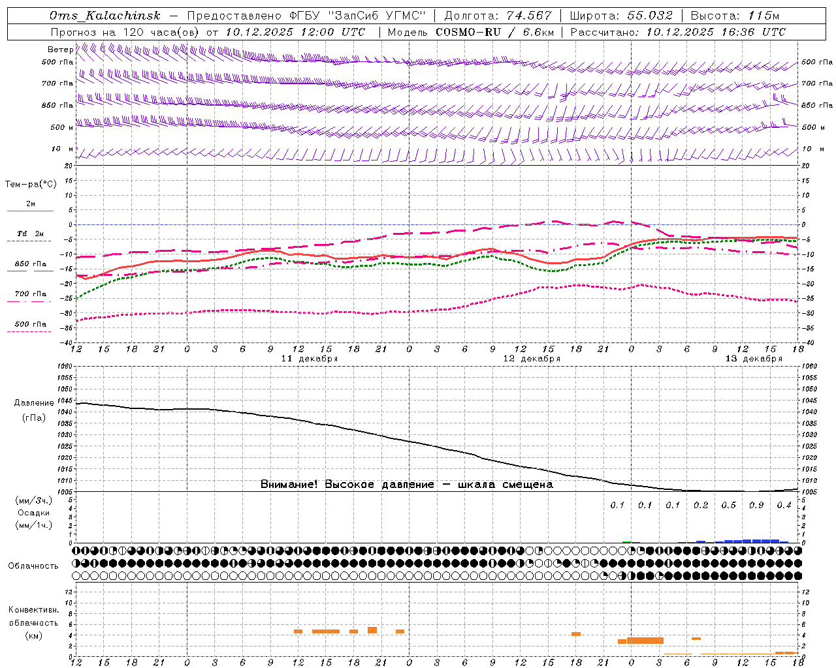836x668 pixels.
Task: Click the '(гПа)' unit label under Давление
Action: click(34, 417)
